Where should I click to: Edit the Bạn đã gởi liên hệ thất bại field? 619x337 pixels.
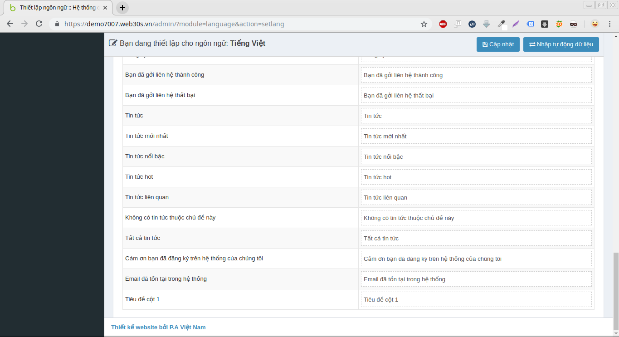(x=476, y=95)
